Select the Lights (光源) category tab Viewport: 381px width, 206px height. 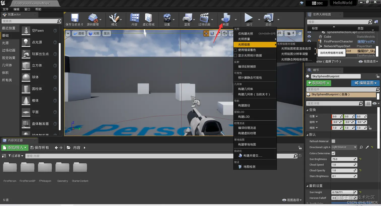pos(5,43)
